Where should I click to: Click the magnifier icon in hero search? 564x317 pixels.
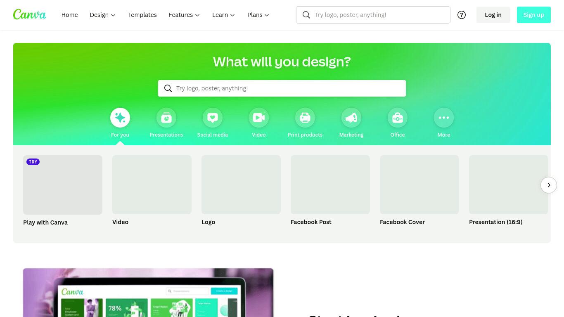[168, 88]
